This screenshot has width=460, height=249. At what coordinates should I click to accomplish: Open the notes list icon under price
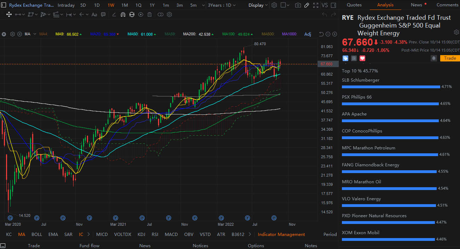pos(354,58)
